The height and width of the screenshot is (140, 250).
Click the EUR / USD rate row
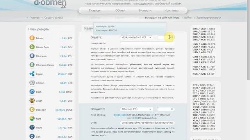[204, 29]
